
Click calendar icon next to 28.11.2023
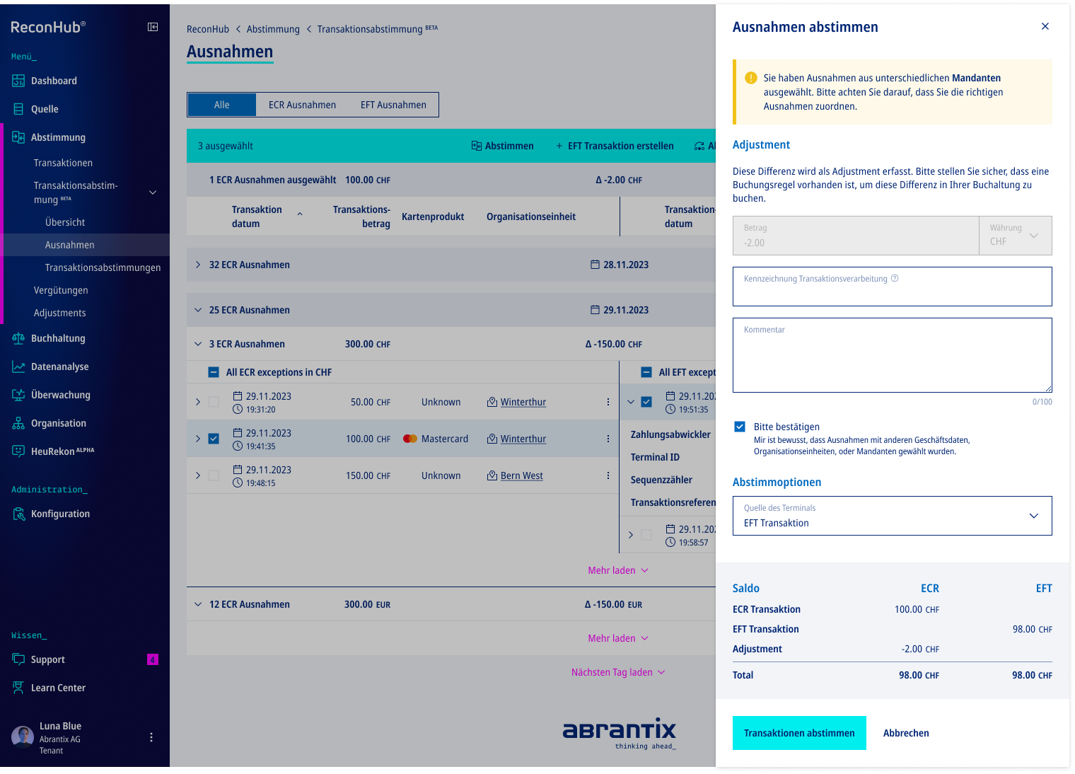[x=595, y=265]
